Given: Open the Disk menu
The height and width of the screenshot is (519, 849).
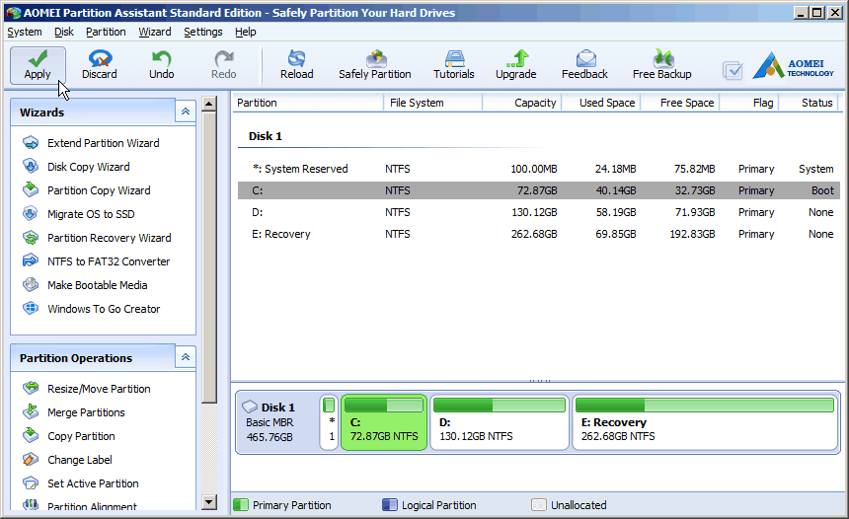Looking at the screenshot, I should coord(64,32).
